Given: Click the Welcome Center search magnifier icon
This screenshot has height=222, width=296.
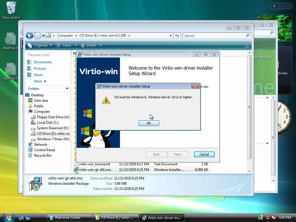Looking at the screenshot, I should click(x=272, y=32).
